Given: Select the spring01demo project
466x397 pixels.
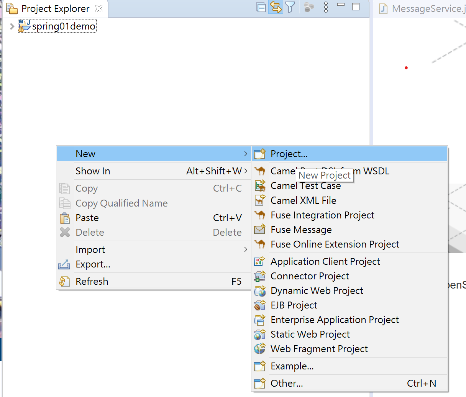Looking at the screenshot, I should point(63,26).
